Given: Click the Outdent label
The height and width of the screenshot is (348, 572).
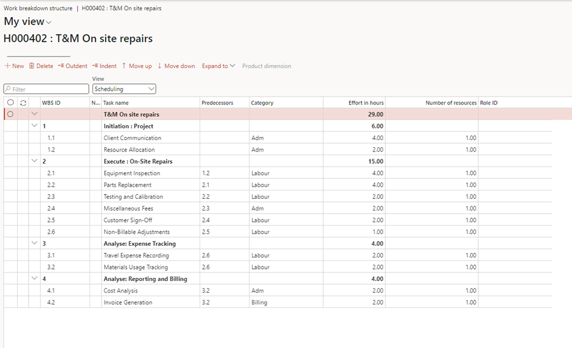Looking at the screenshot, I should click(76, 66).
